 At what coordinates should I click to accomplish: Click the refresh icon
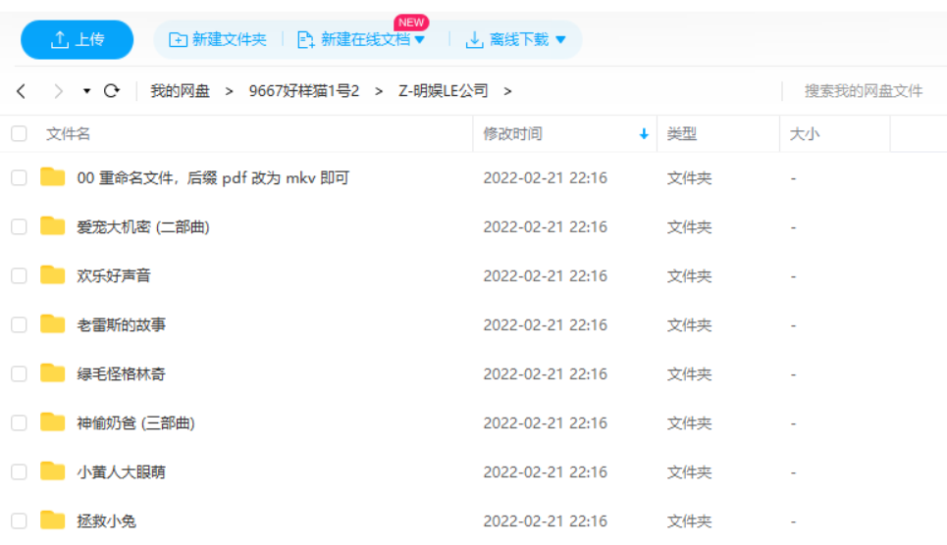[x=112, y=91]
